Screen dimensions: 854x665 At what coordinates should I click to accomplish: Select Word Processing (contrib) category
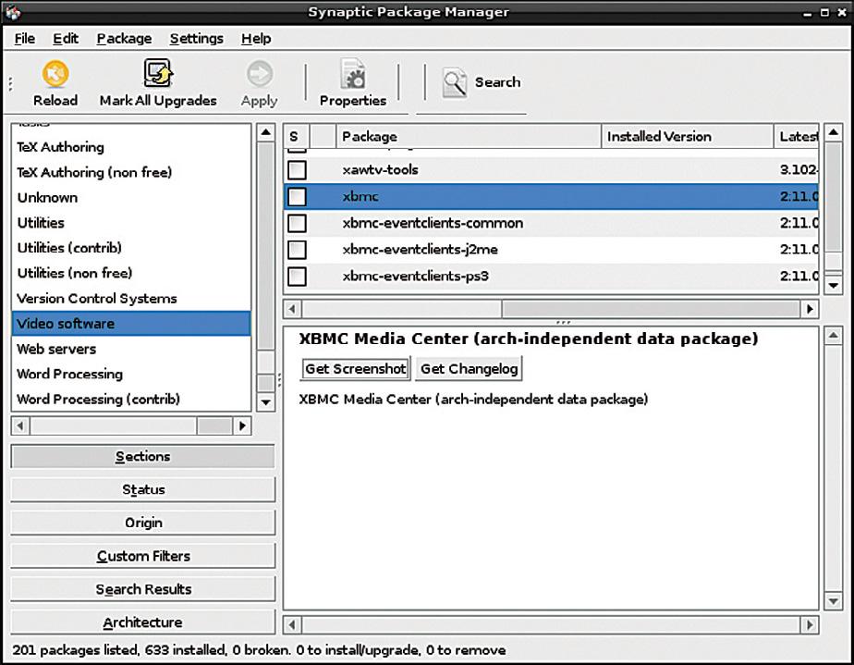click(x=130, y=399)
